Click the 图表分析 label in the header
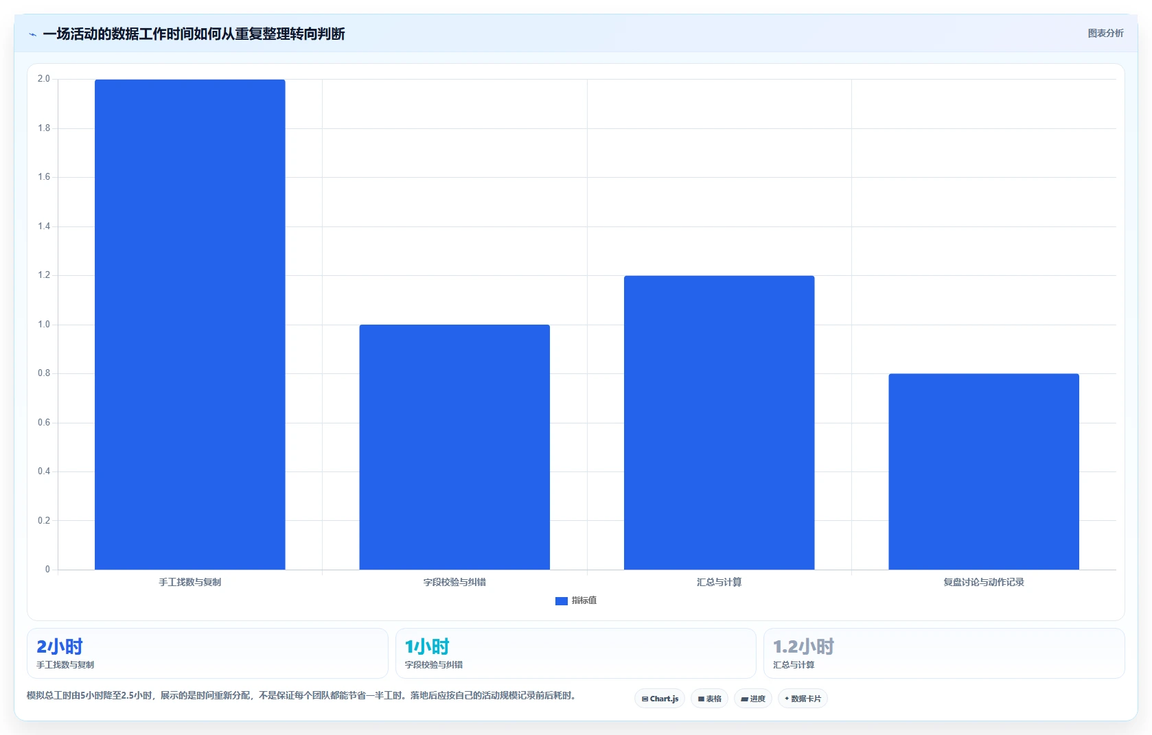1152x735 pixels. 1105,33
